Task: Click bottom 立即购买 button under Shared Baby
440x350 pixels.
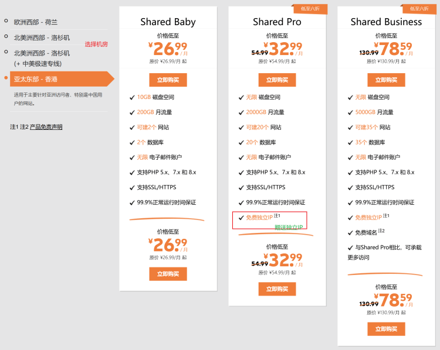Action: tap(168, 274)
